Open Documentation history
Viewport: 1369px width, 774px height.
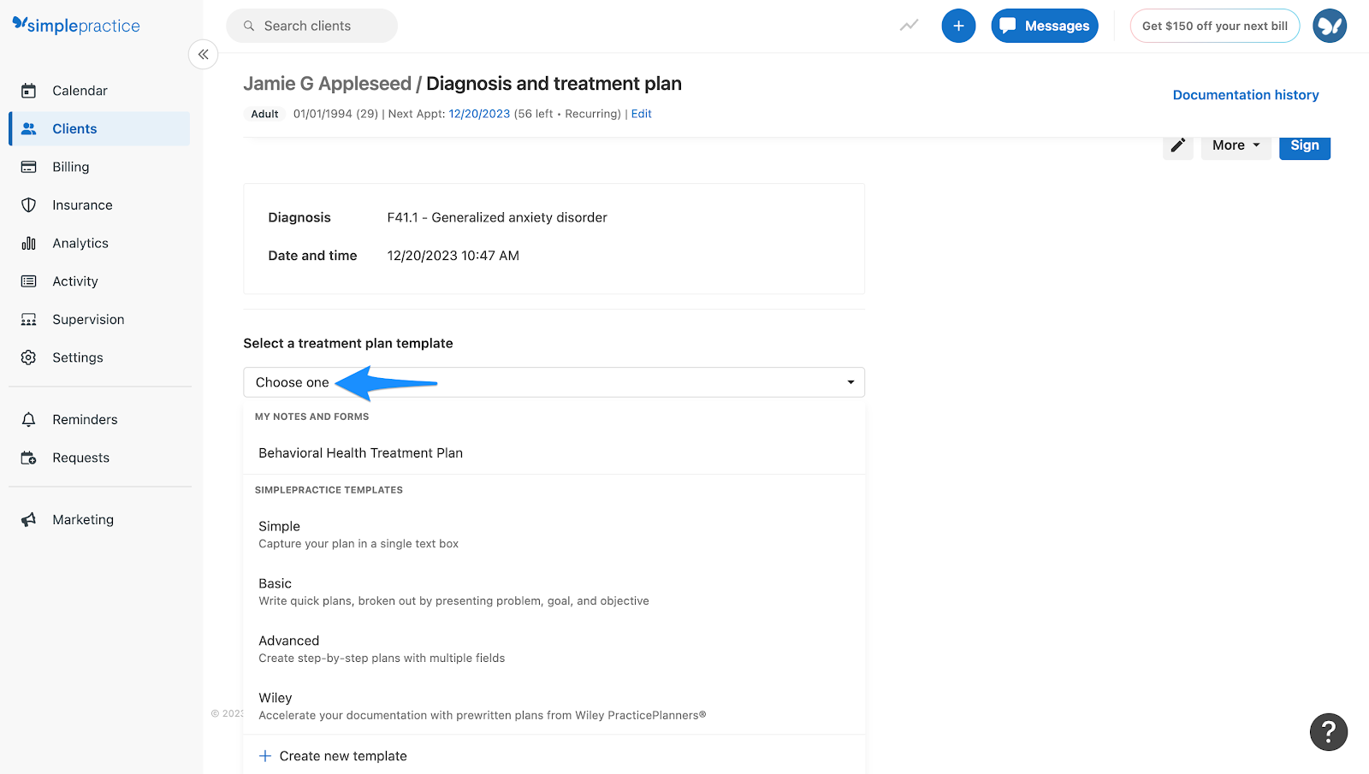point(1245,94)
